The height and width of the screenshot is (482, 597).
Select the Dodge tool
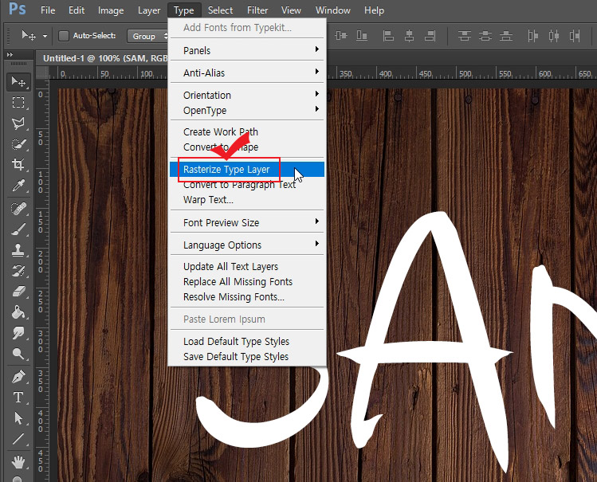coord(18,354)
